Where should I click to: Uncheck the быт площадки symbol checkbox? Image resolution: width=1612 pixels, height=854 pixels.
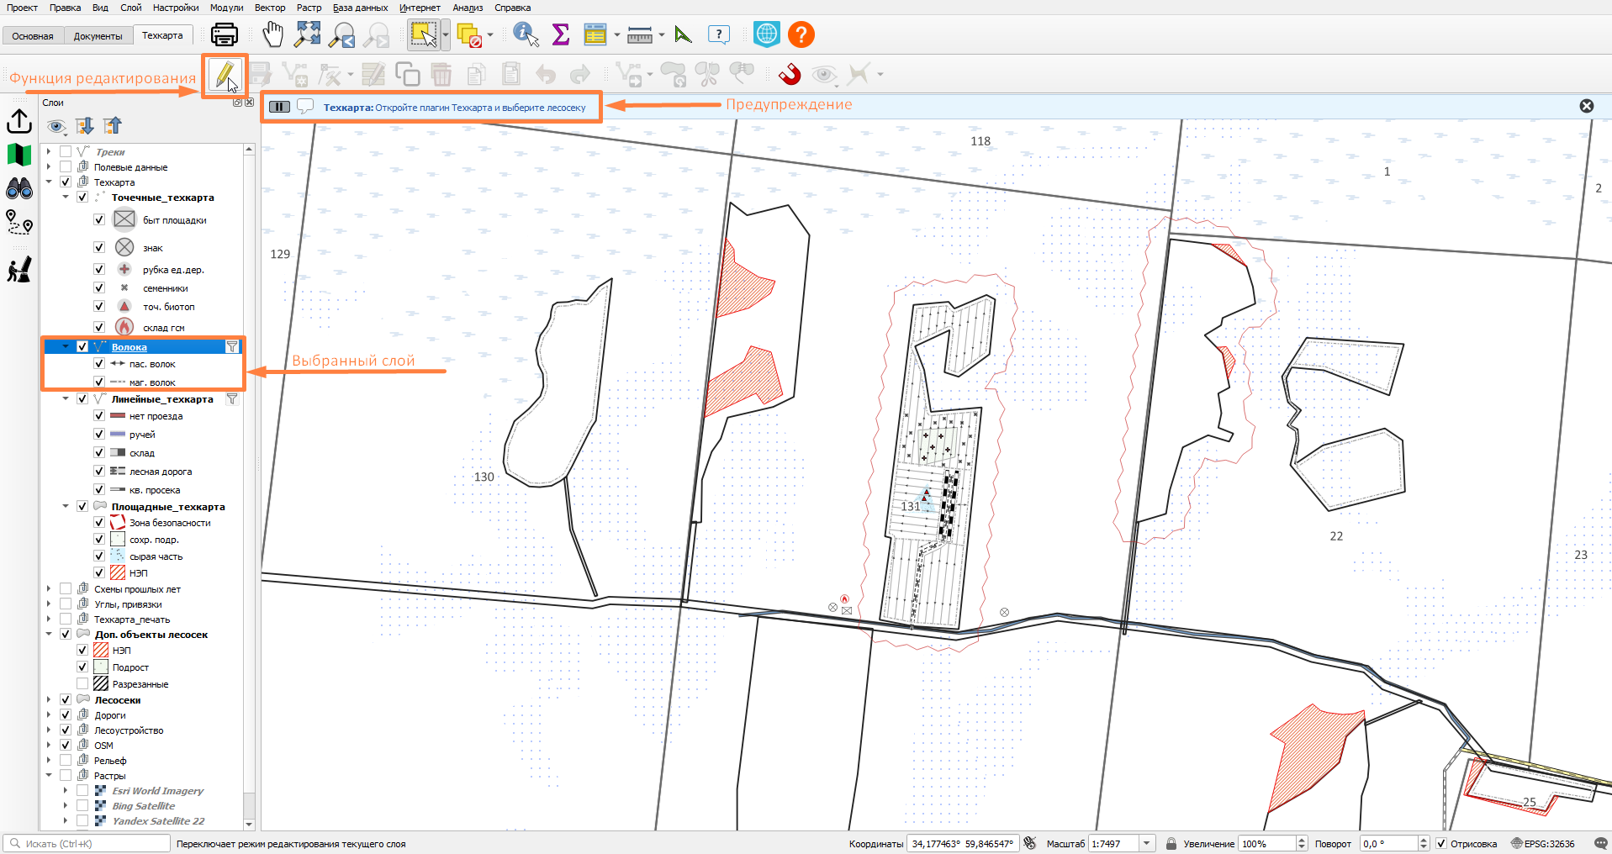point(99,219)
